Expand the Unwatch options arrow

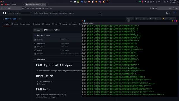146,19
